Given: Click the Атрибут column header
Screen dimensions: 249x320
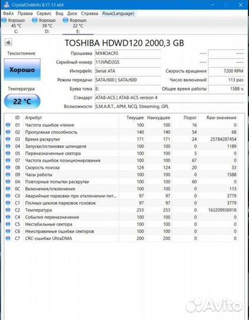Looking at the screenshot, I should pos(34,118).
